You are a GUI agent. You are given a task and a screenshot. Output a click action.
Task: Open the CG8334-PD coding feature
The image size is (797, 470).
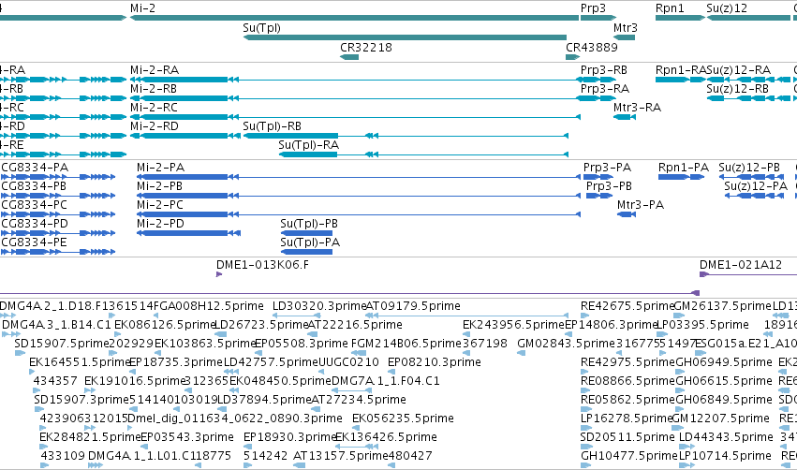tap(57, 233)
